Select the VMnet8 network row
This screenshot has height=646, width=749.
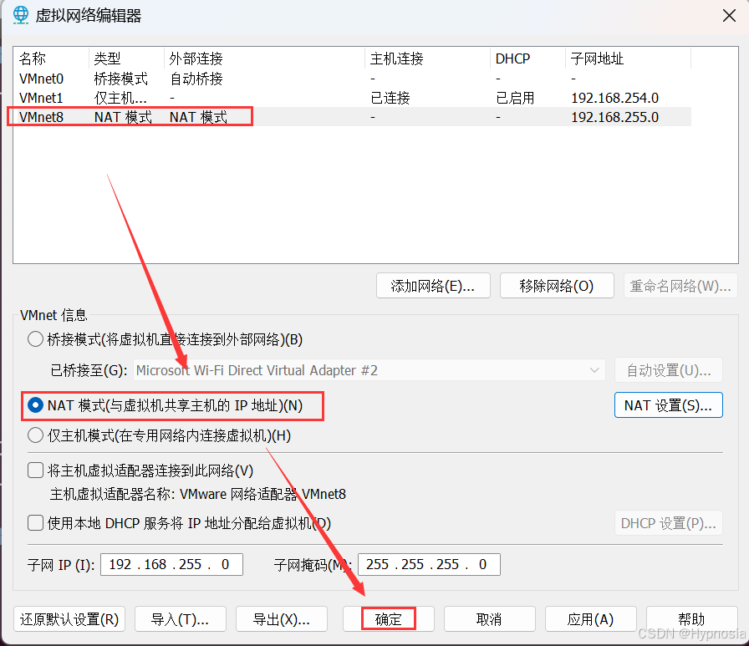tap(352, 117)
